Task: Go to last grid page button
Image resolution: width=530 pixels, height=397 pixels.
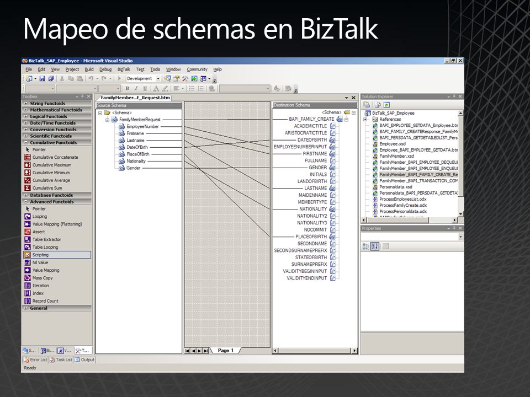Action: 205,351
